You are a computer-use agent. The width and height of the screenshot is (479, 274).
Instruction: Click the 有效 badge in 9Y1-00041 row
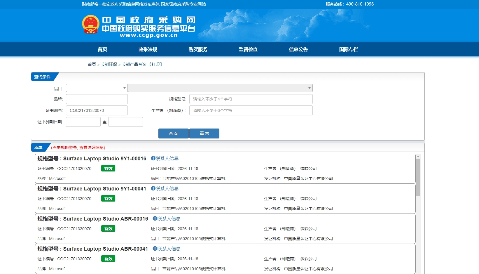(x=108, y=199)
